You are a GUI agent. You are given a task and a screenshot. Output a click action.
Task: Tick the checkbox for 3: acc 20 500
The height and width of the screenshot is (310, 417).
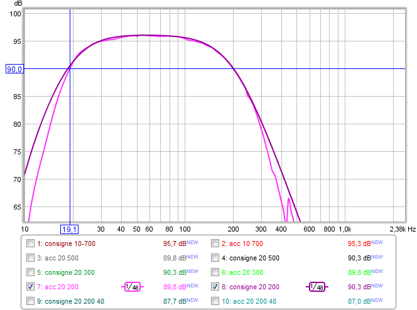(x=31, y=258)
